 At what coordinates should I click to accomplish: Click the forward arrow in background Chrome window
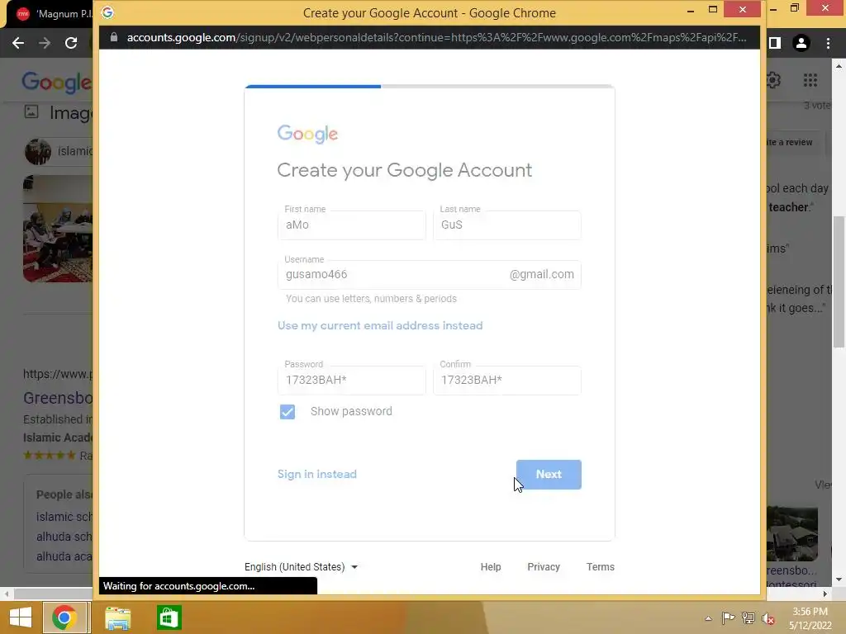[x=45, y=43]
